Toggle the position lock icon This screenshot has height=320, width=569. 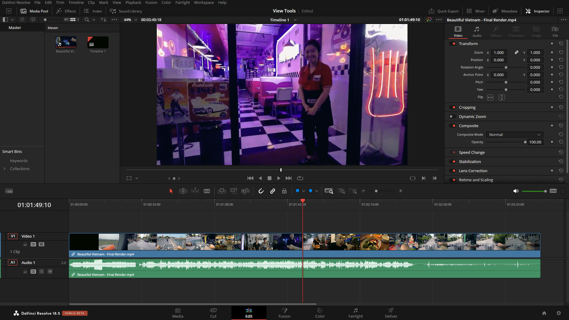284,191
